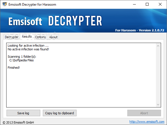Click 'Looking for active infection ...' line
This screenshot has height=125, width=167.
(28, 46)
